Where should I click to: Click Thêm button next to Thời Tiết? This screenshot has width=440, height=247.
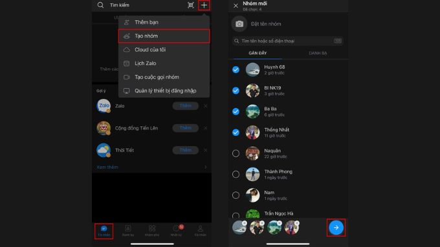(x=186, y=150)
